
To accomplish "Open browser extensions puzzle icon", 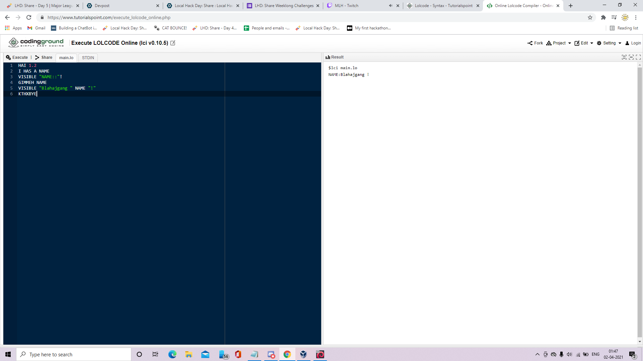I will pos(603,17).
